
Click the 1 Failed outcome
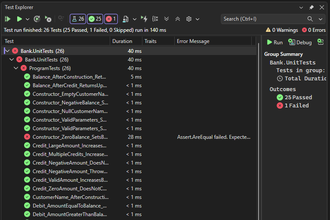[x=293, y=105]
